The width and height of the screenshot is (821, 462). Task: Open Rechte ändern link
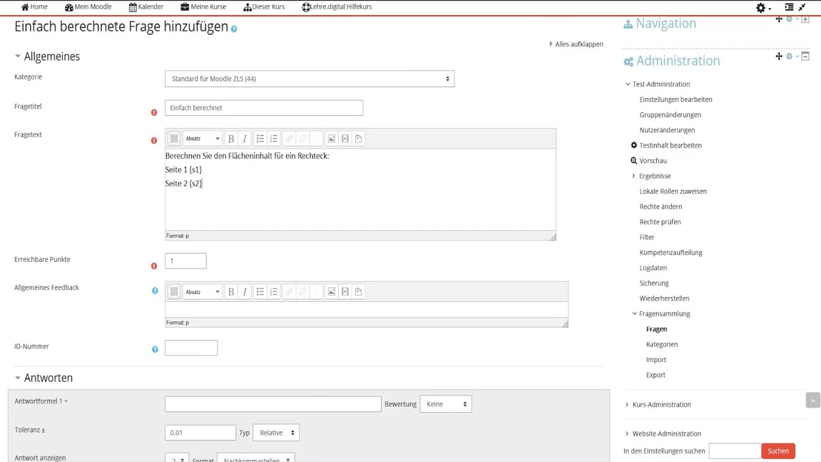tap(661, 207)
